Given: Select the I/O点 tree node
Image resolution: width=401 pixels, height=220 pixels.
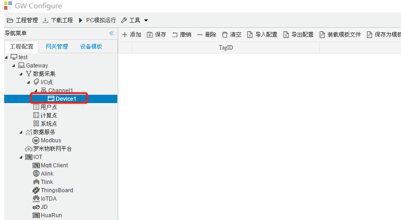Looking at the screenshot, I should click(x=47, y=82).
